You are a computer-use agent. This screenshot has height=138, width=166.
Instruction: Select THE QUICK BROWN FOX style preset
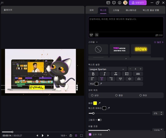120,49
